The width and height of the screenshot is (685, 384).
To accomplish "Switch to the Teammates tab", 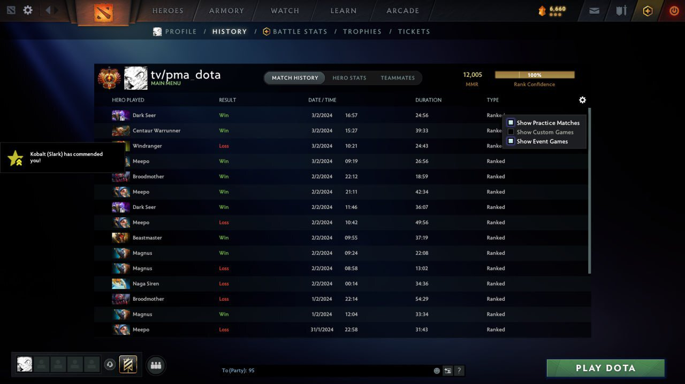I will [x=398, y=78].
